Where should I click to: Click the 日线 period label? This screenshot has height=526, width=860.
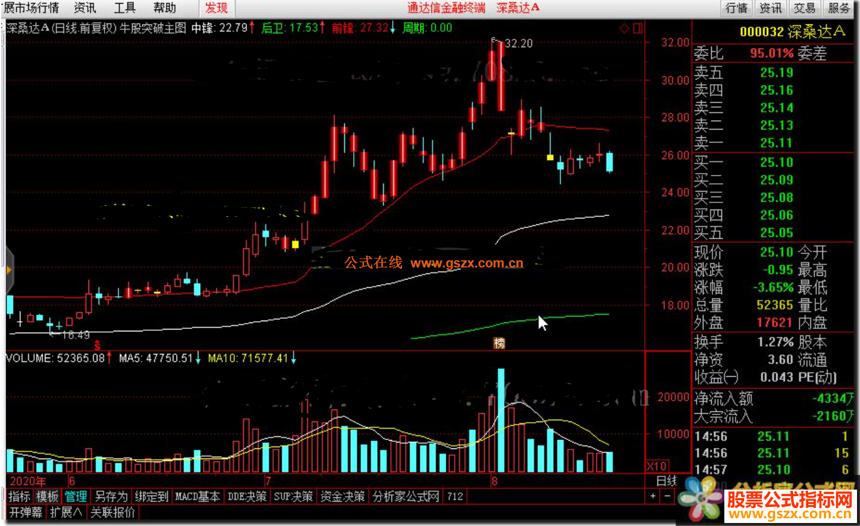pos(666,481)
